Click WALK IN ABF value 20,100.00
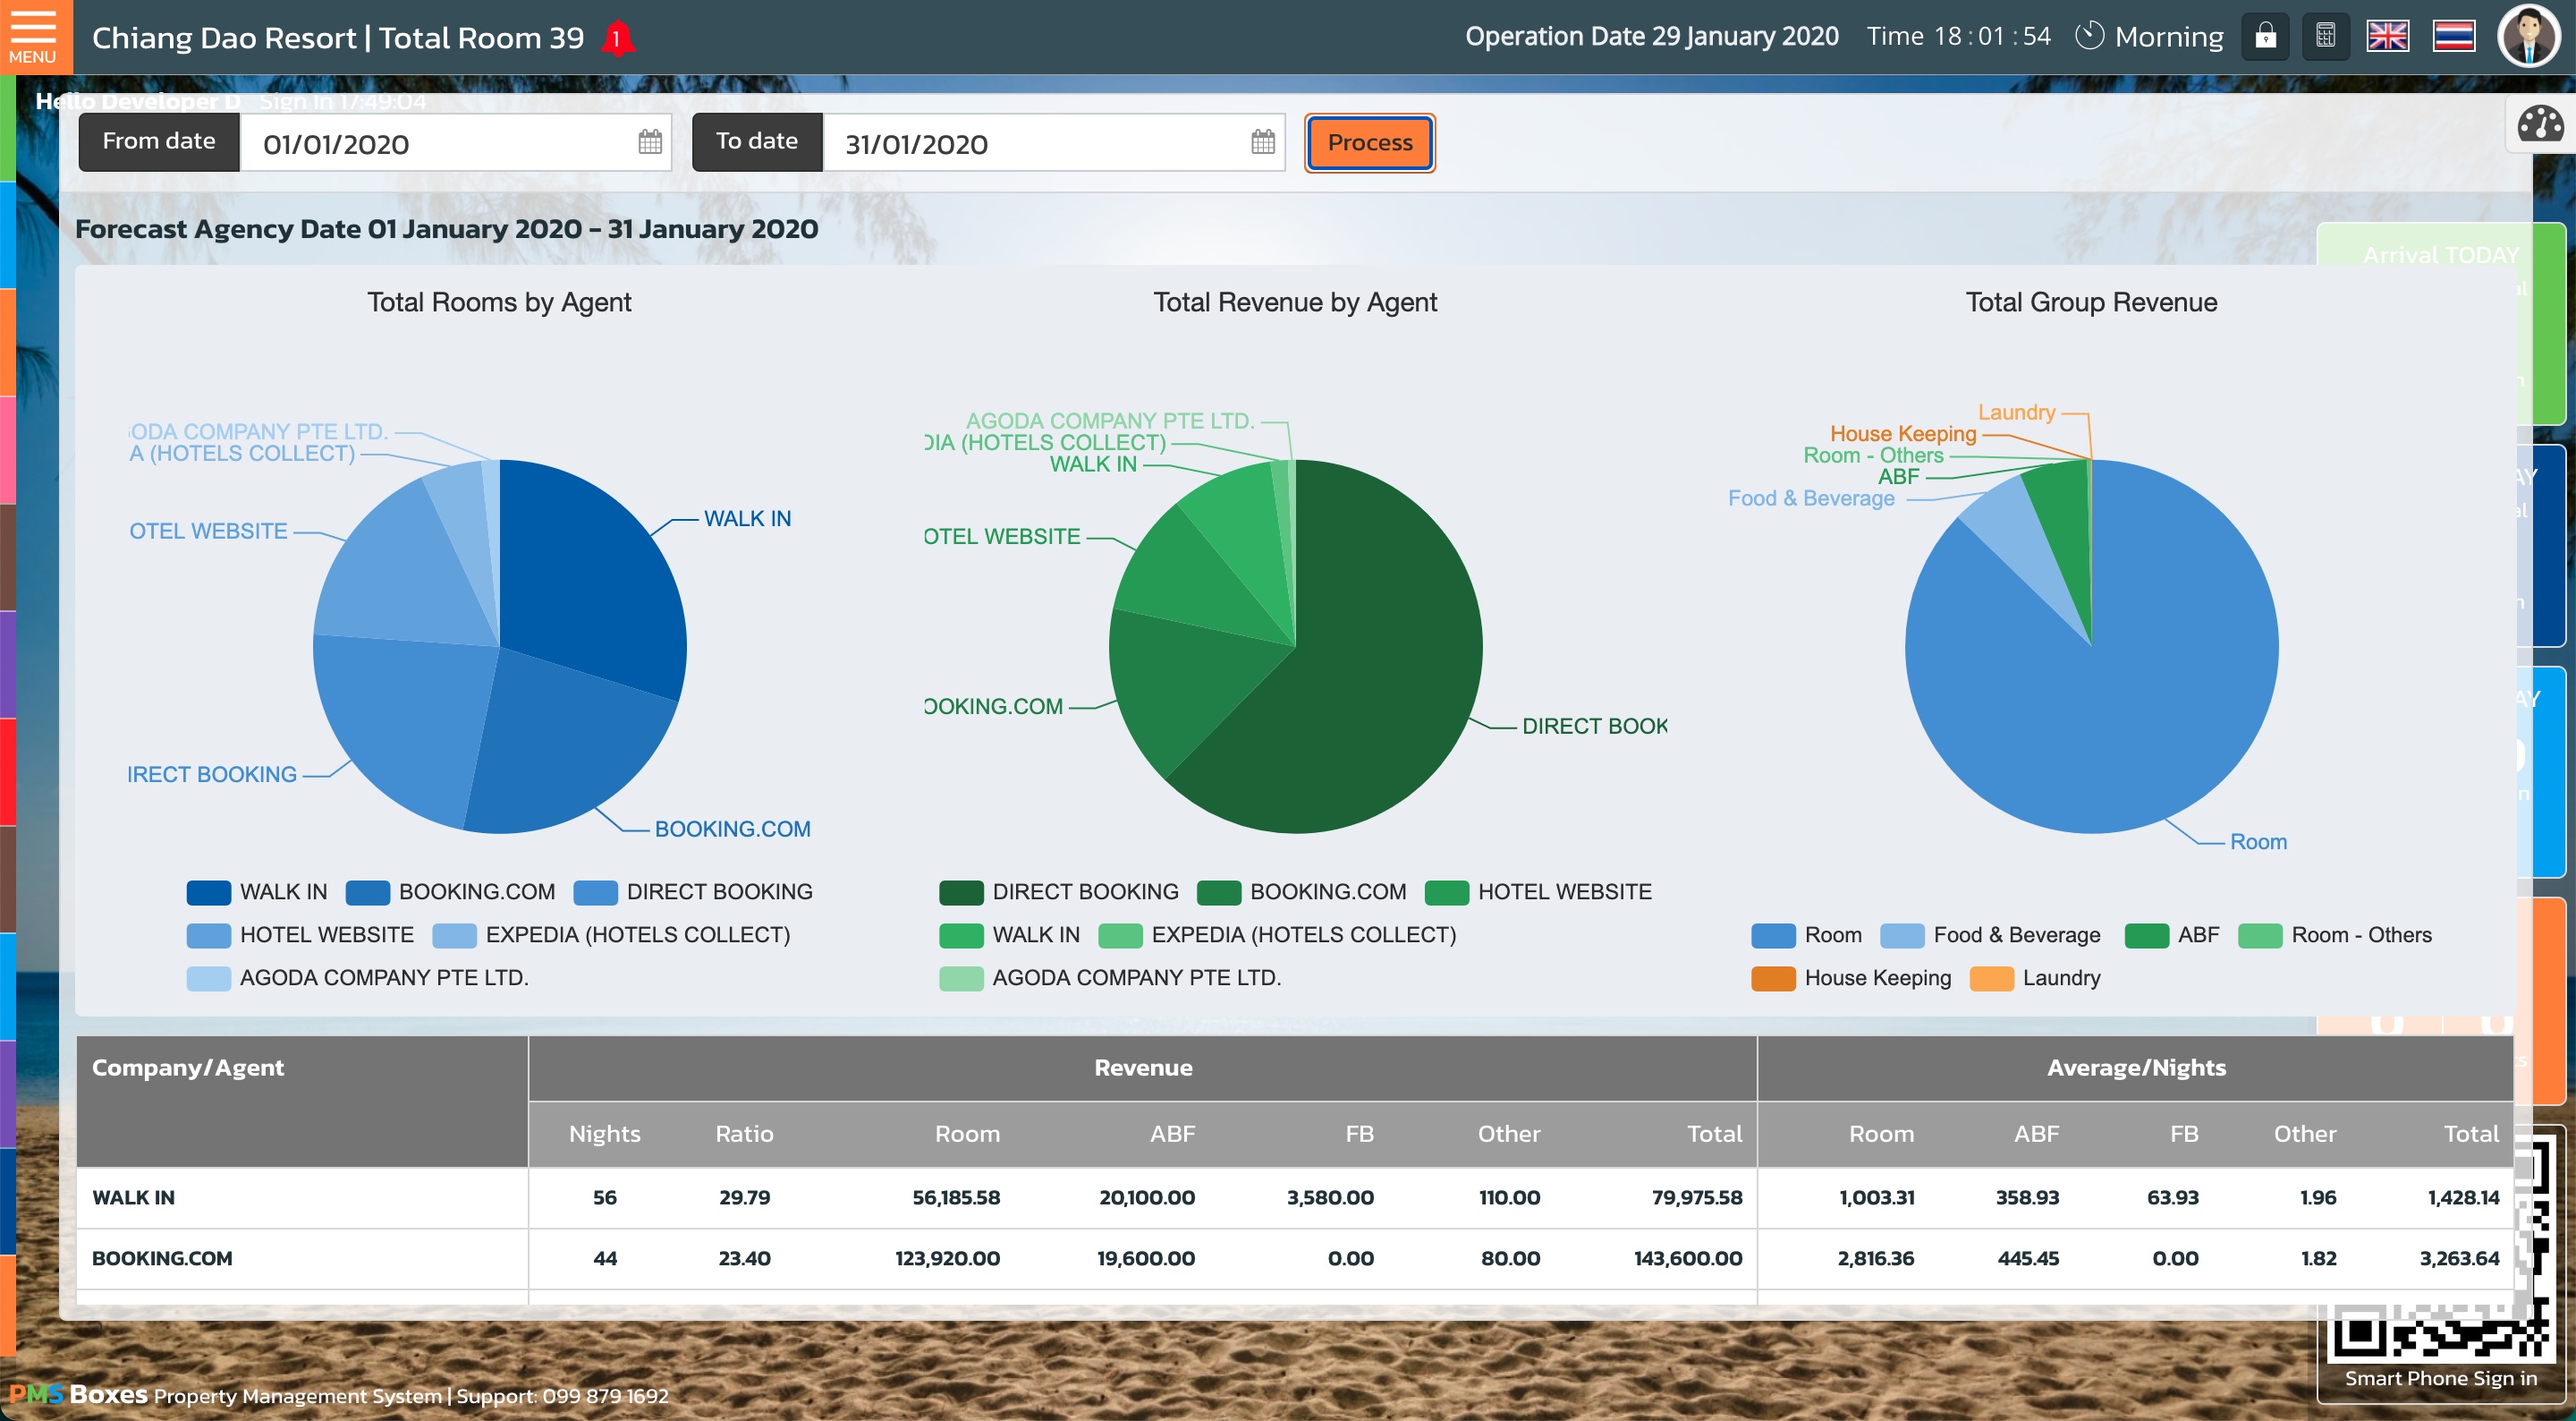Image resolution: width=2576 pixels, height=1421 pixels. pyautogui.click(x=1146, y=1198)
